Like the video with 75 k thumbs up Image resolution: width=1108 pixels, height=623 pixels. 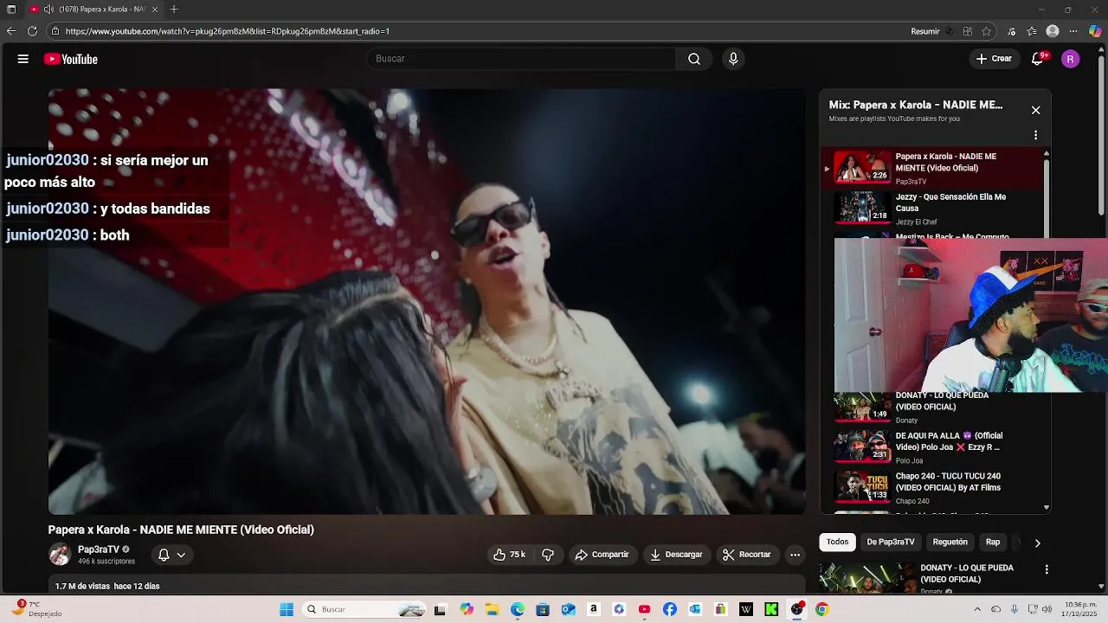click(x=510, y=555)
